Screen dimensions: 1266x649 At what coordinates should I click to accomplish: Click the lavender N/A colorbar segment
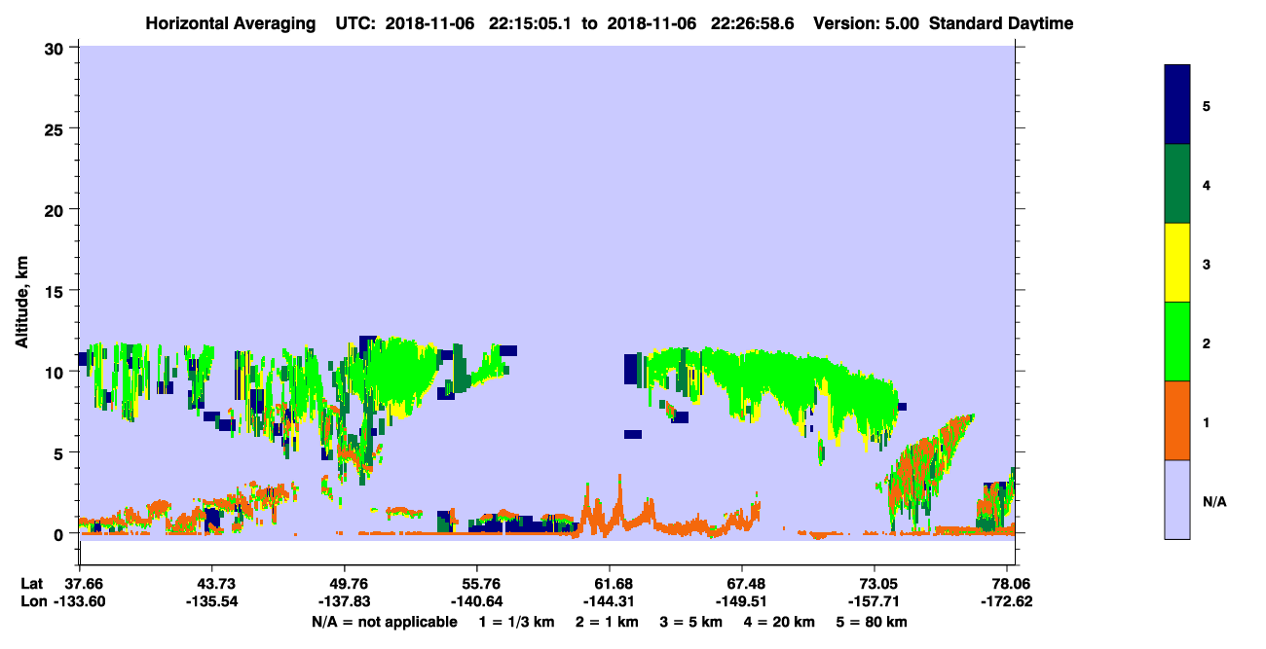point(1177,499)
